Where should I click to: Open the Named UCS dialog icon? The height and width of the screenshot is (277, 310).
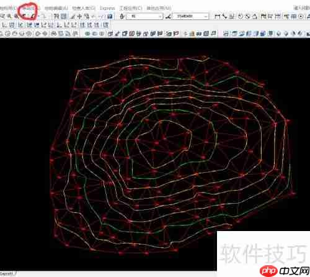point(12,25)
